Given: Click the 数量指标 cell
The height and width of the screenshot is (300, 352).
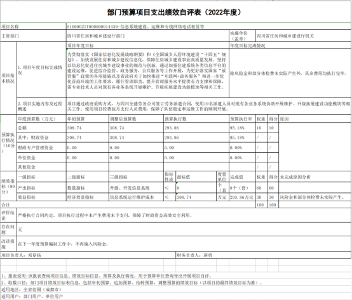Looking at the screenshot, I should click(x=88, y=188).
